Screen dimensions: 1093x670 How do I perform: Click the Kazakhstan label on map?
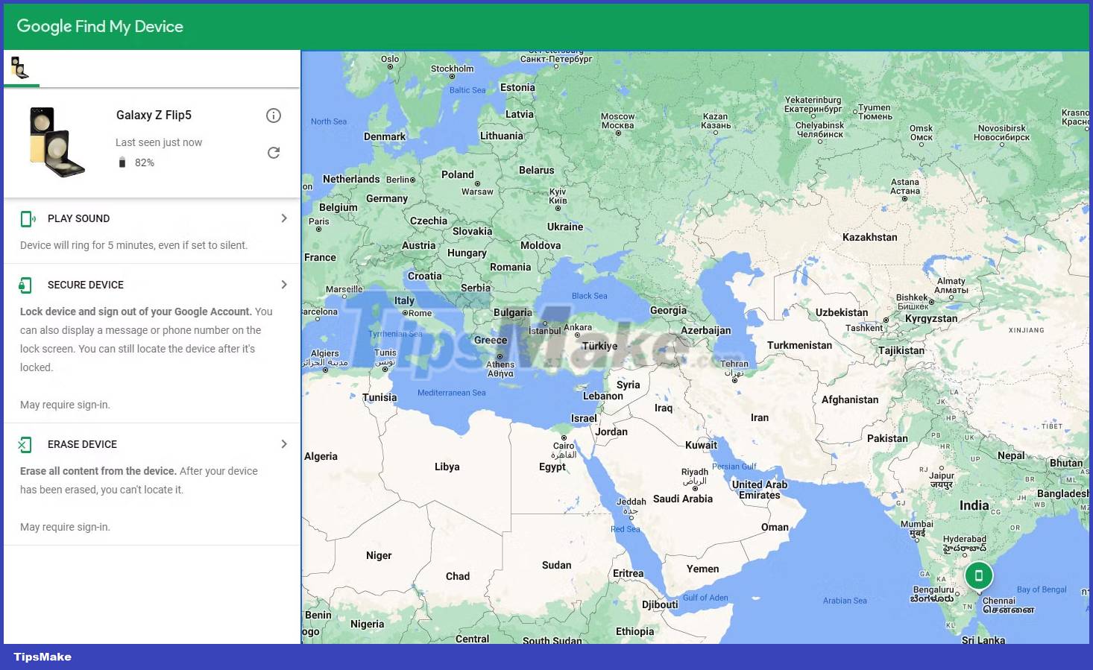[x=869, y=237]
